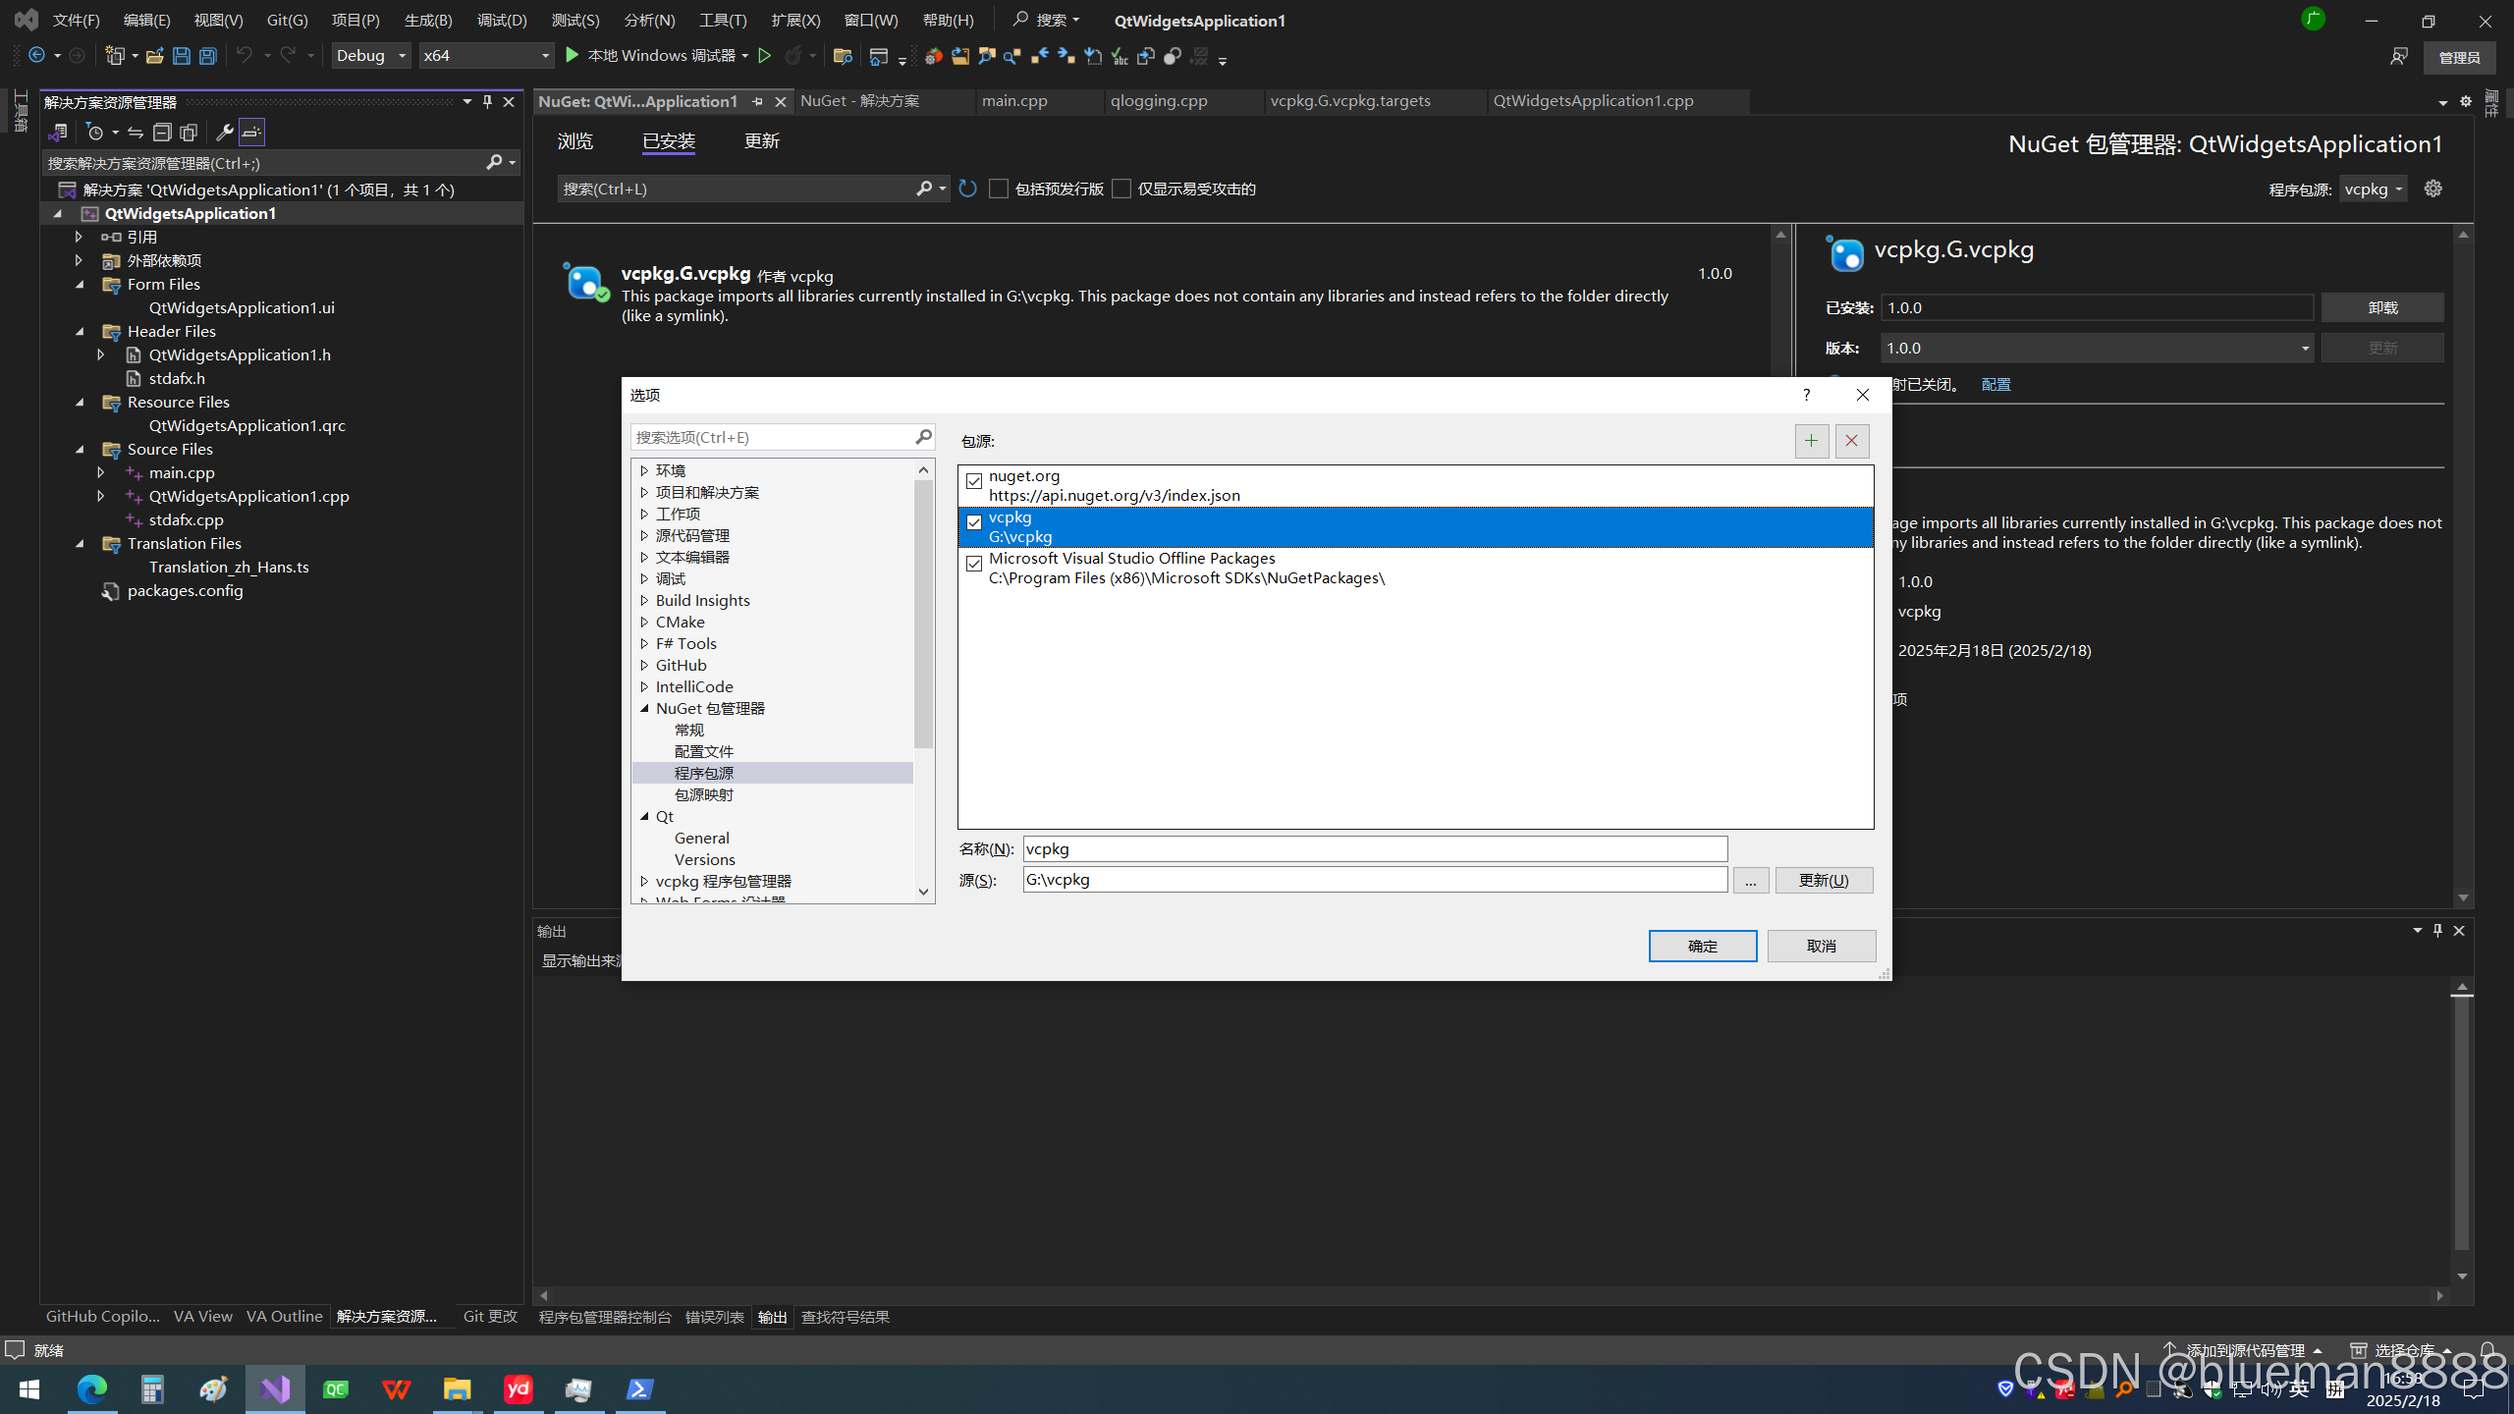Select Versions under the Qt options node

pyautogui.click(x=704, y=859)
